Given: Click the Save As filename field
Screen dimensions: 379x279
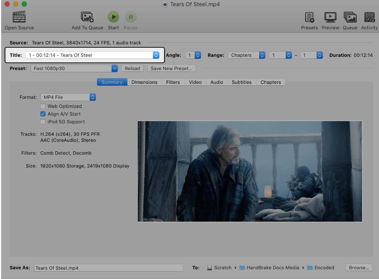Looking at the screenshot, I should pyautogui.click(x=109, y=268).
